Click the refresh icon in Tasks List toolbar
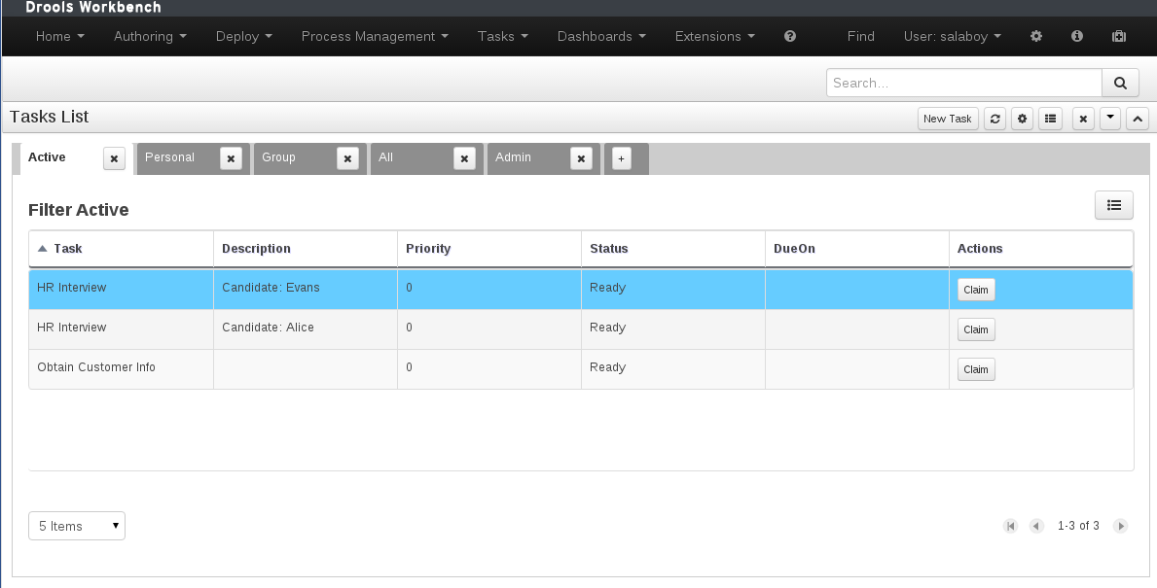 994,119
